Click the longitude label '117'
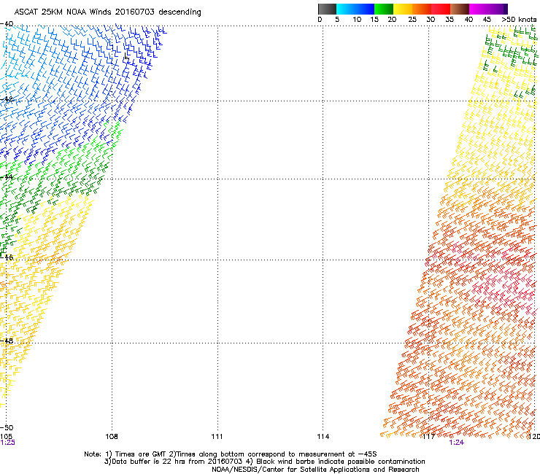This screenshot has width=540, height=474. tap(428, 437)
